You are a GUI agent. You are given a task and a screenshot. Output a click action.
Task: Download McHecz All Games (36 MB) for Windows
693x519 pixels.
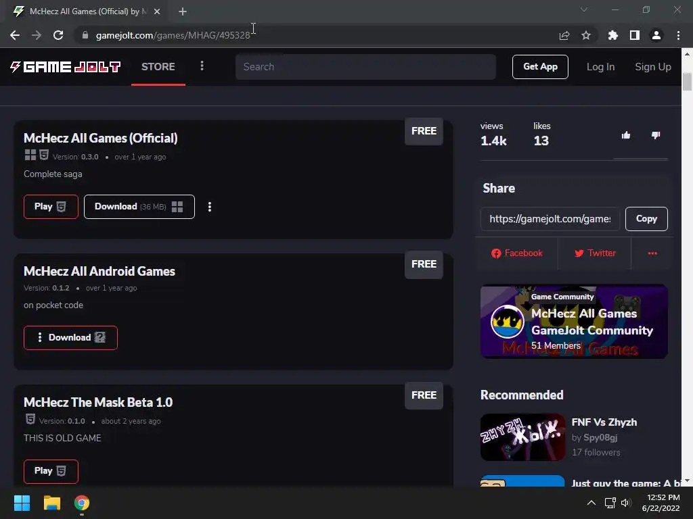139,207
